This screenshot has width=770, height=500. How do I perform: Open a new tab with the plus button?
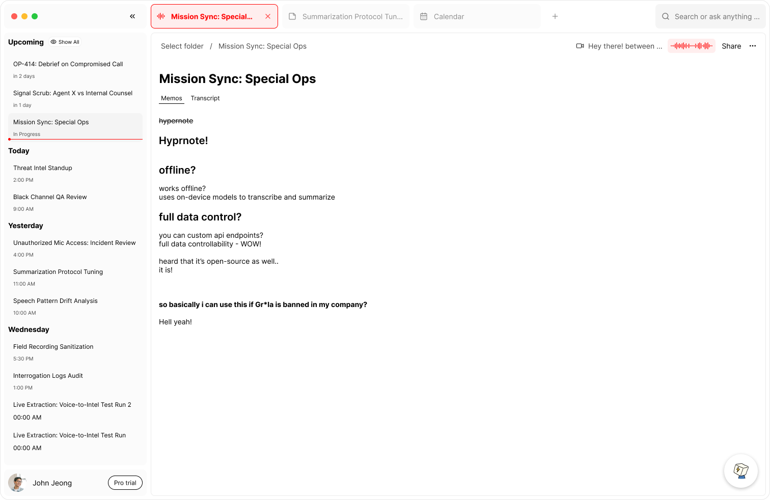(x=555, y=16)
